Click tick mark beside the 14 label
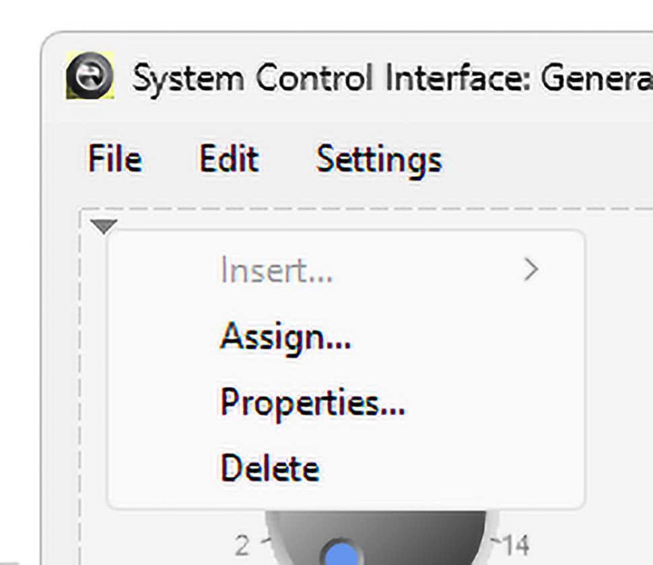The image size is (653, 565). click(x=496, y=540)
